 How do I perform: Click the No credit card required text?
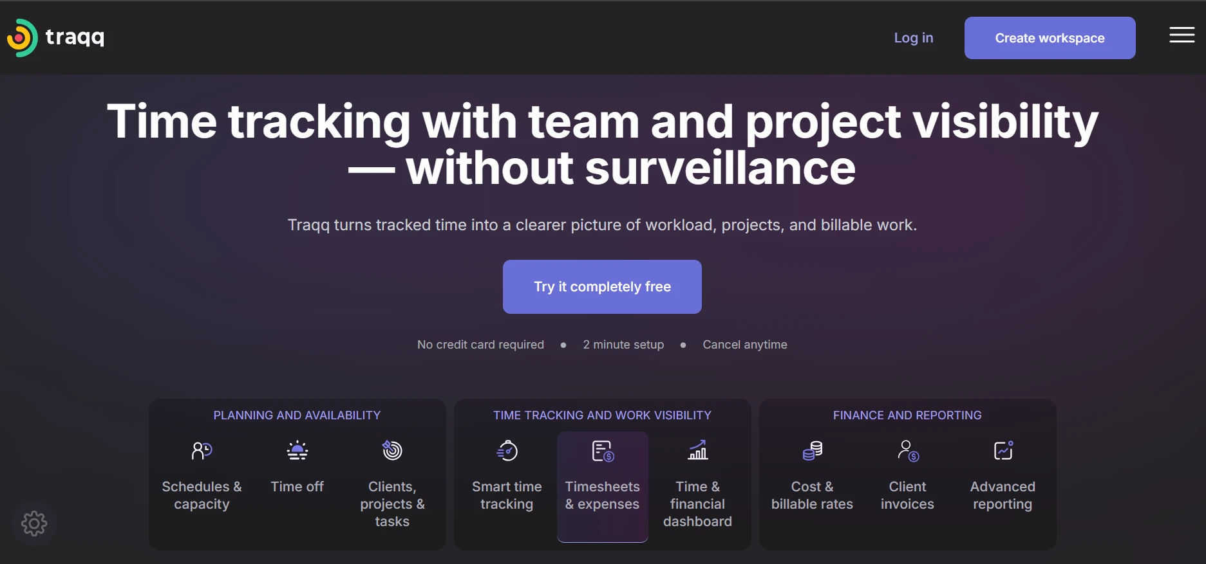click(481, 345)
